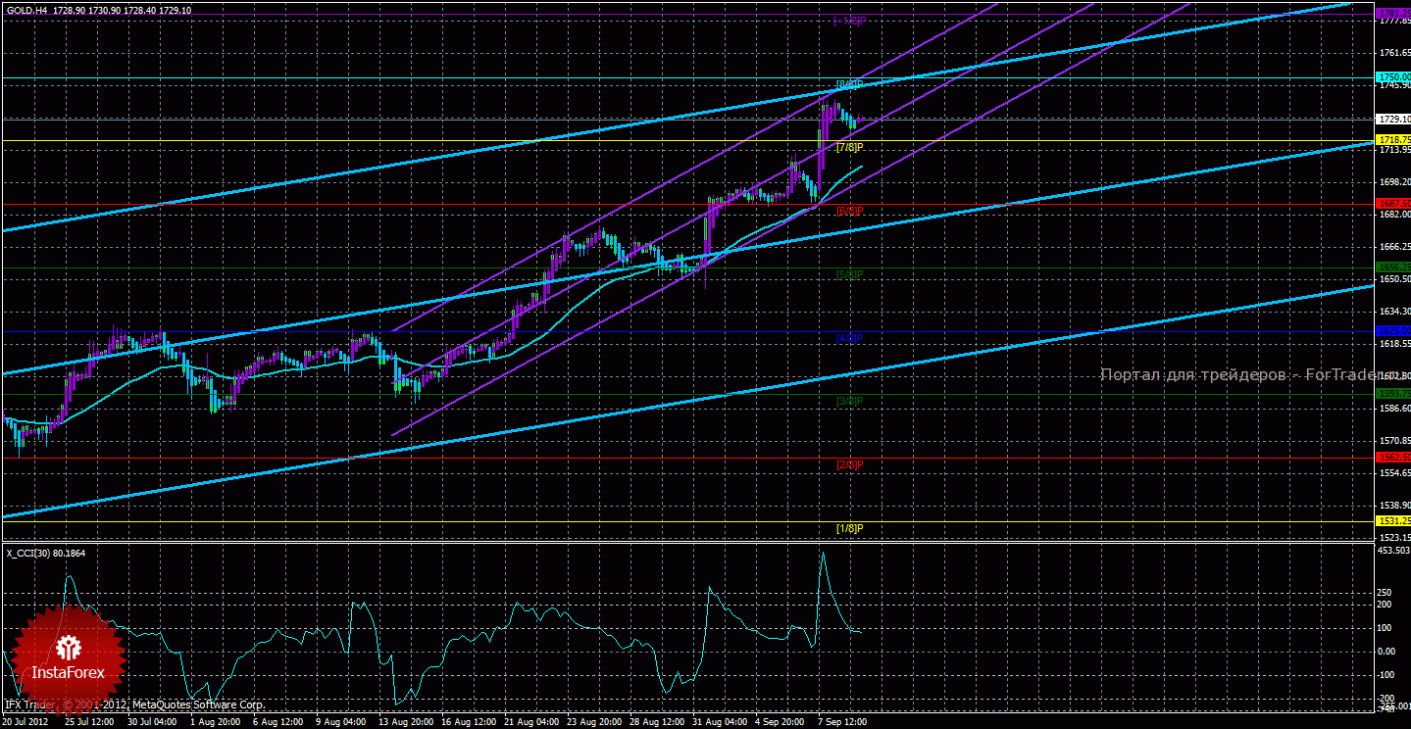Click the [7/8]P Murrey level label
Image resolution: width=1411 pixels, height=729 pixels.
coord(849,147)
